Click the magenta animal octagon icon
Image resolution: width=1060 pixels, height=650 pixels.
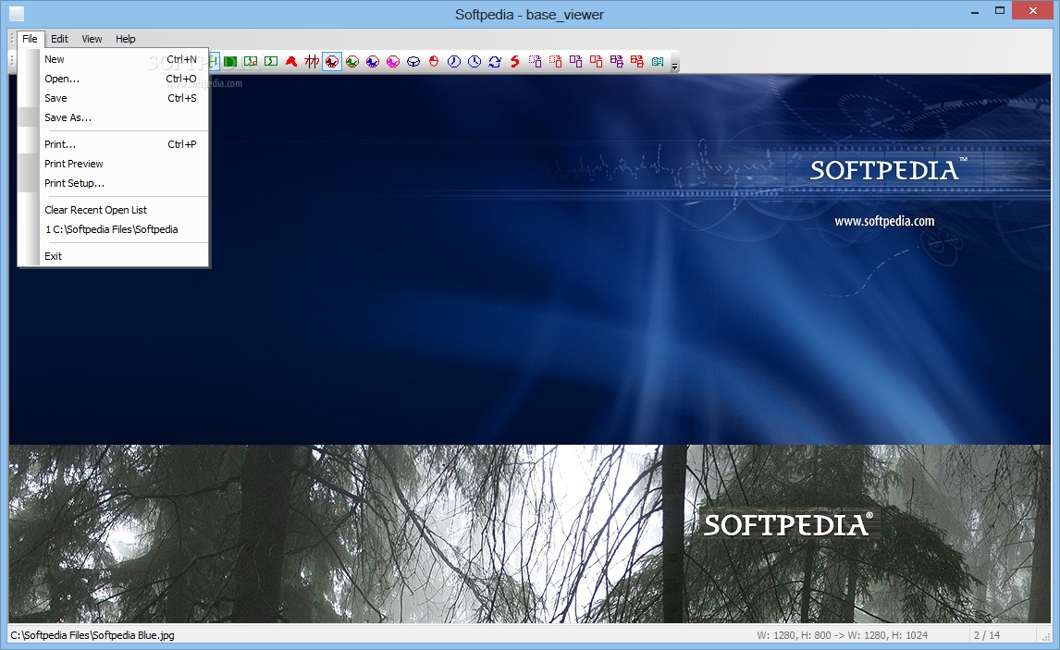[x=393, y=61]
